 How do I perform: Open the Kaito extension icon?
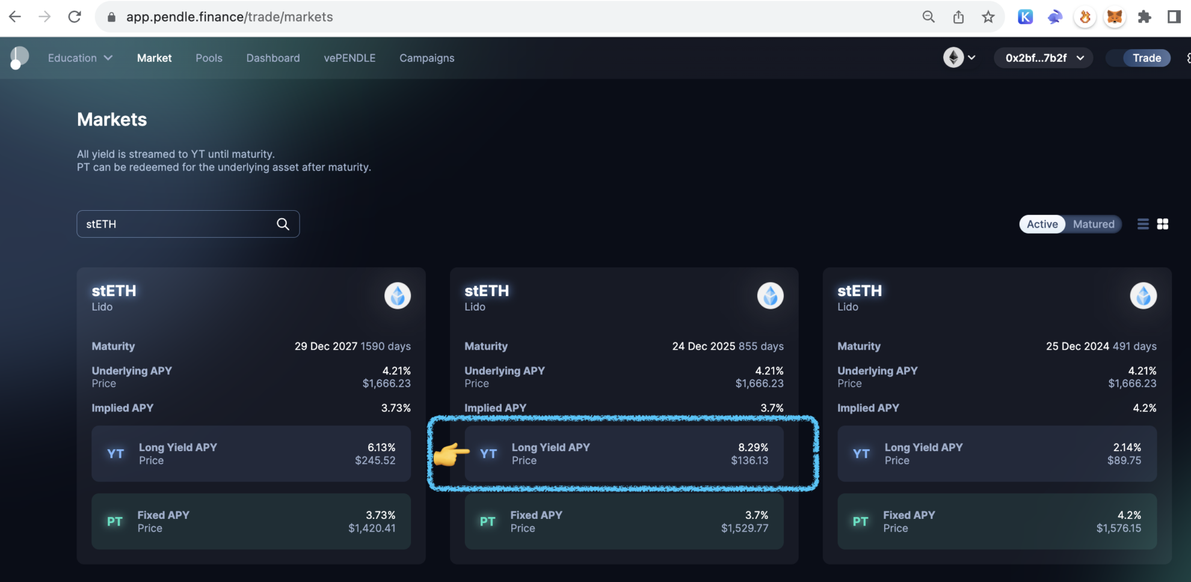click(1025, 16)
